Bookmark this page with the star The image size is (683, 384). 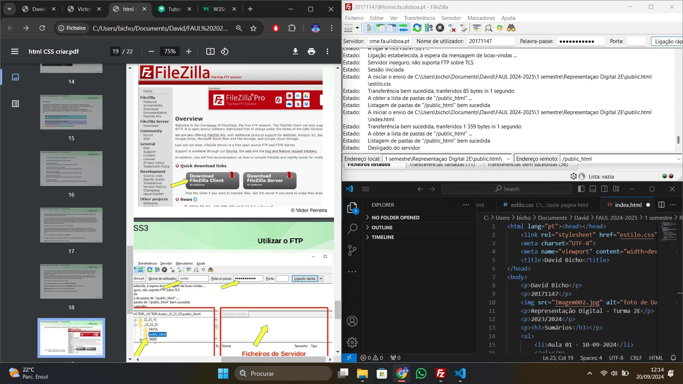pyautogui.click(x=253, y=28)
